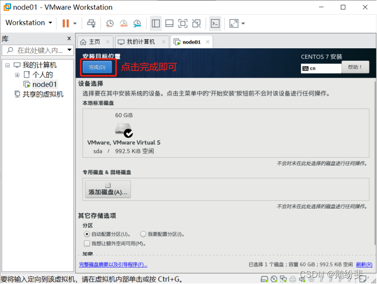Close the node01 tab
This screenshot has height=284, width=377.
point(208,42)
